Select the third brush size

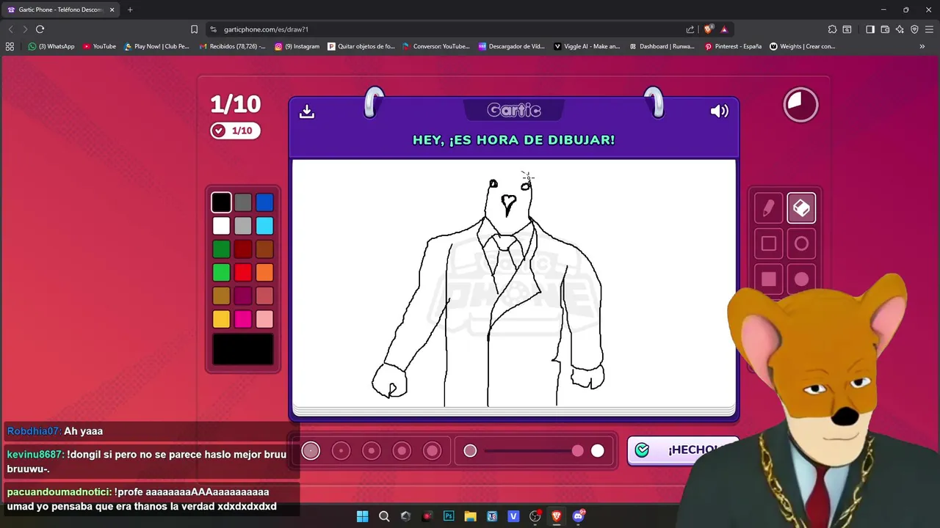[x=371, y=451]
